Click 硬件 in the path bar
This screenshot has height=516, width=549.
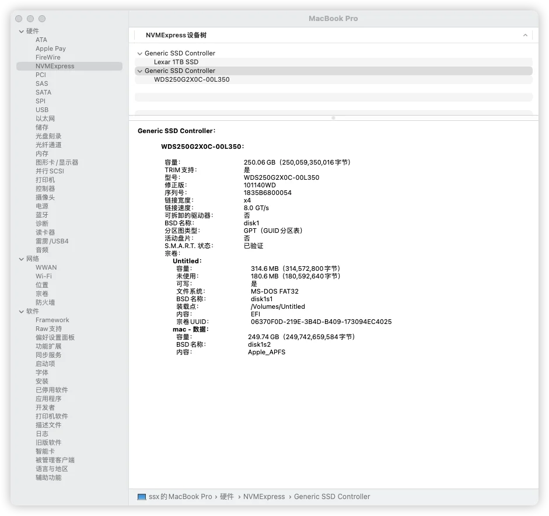[x=227, y=497]
